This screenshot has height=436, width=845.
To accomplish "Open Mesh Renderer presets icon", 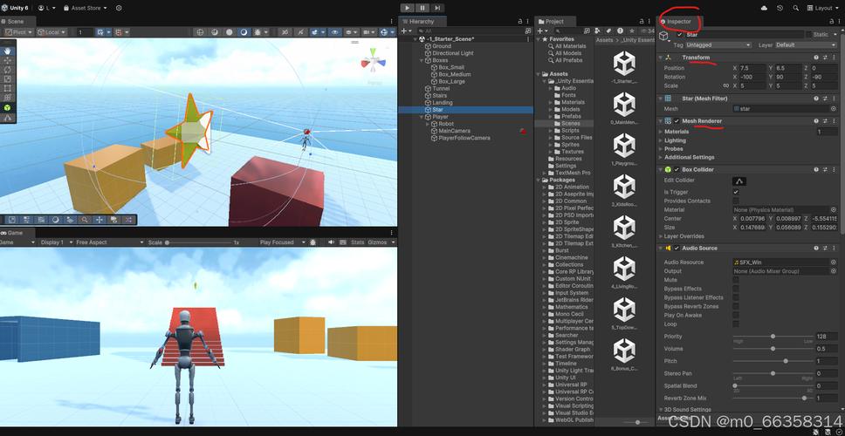I will click(825, 121).
